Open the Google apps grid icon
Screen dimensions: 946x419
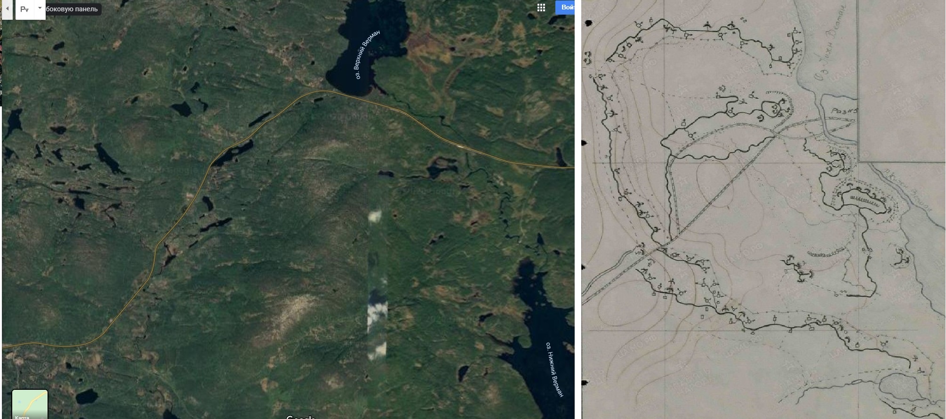(x=541, y=8)
